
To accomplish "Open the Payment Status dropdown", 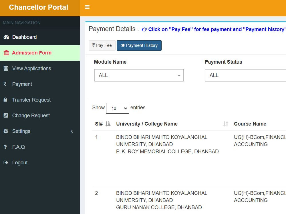I will (245, 75).
